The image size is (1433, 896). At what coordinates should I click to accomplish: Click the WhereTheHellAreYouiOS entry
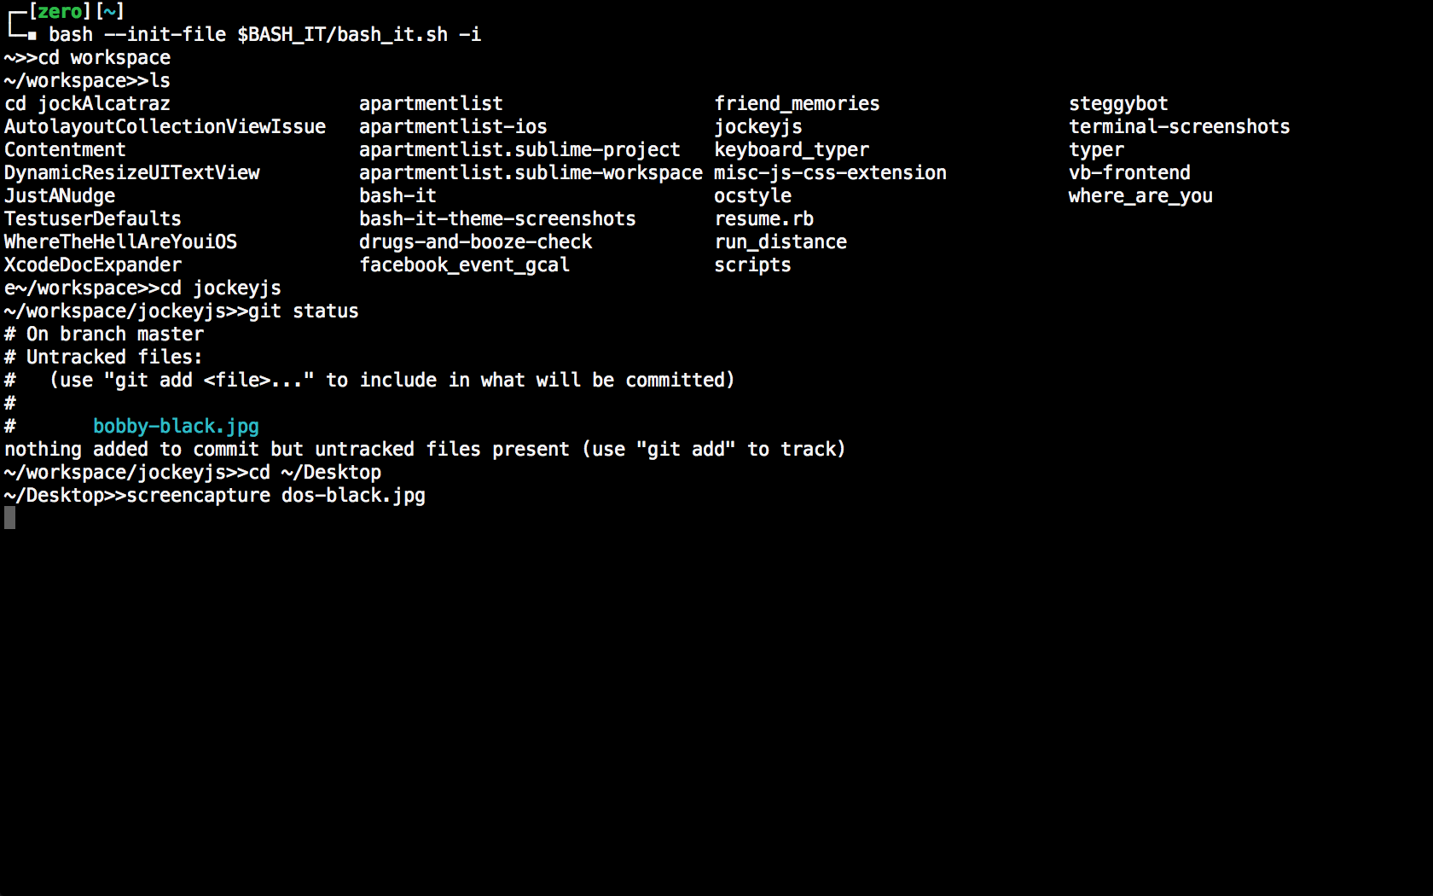pyautogui.click(x=120, y=241)
